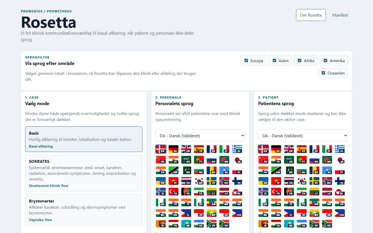The height and width of the screenshot is (233, 373).
Task: Select the Turkish TR flag in the patient panel
Action: coord(276,192)
